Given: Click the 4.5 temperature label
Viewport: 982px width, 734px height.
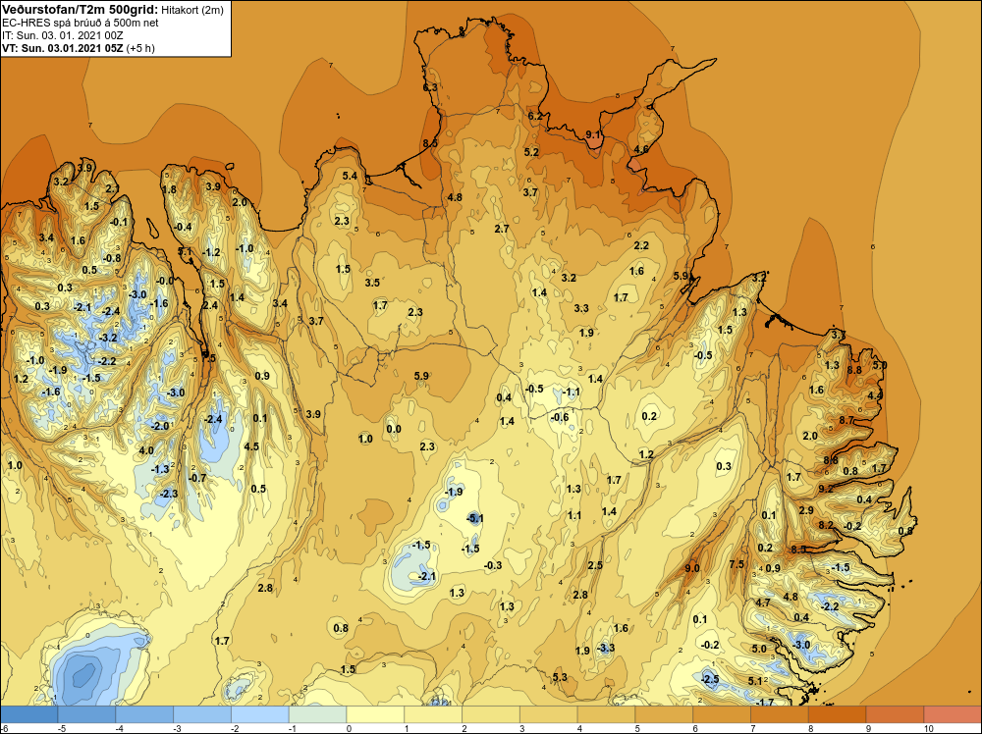Looking at the screenshot, I should (x=251, y=446).
